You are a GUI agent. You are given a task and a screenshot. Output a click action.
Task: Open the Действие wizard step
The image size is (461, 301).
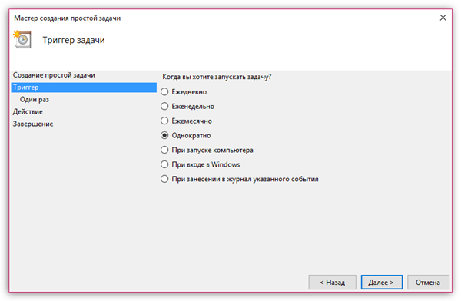point(28,111)
